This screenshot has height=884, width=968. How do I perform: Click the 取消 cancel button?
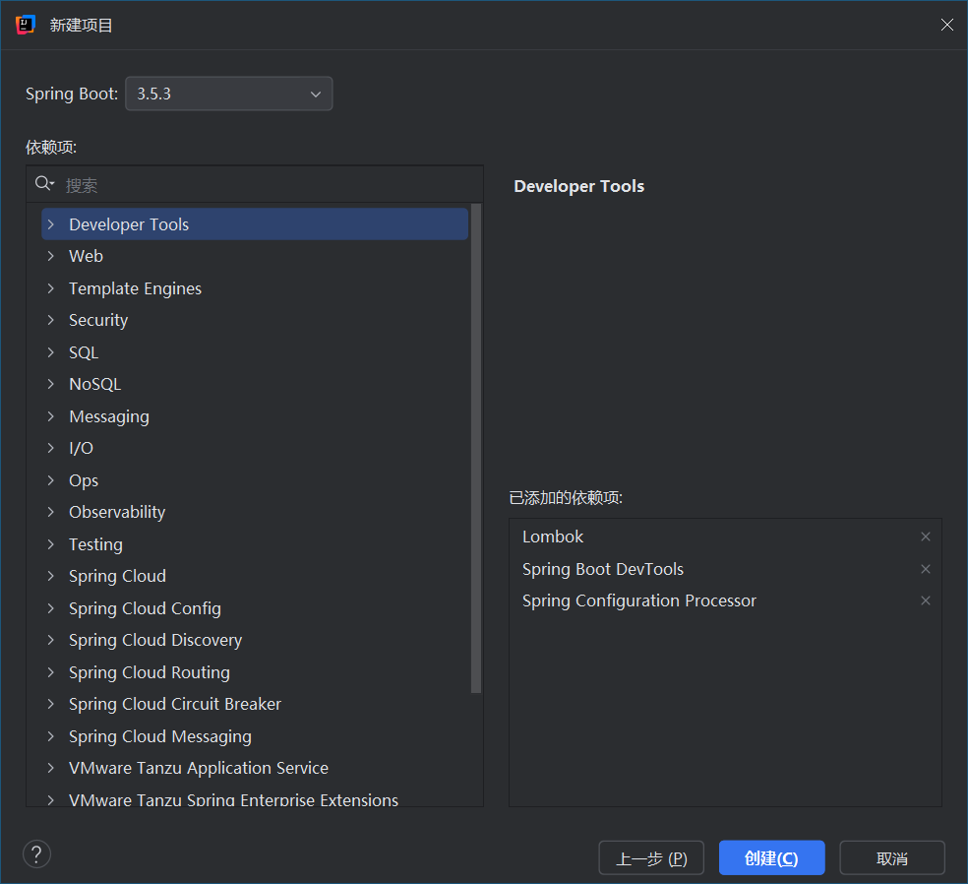892,858
